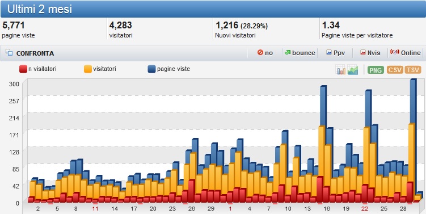Screen dimensions: 426x214
Task: Show the Online visitors overlay
Action: [x=406, y=53]
